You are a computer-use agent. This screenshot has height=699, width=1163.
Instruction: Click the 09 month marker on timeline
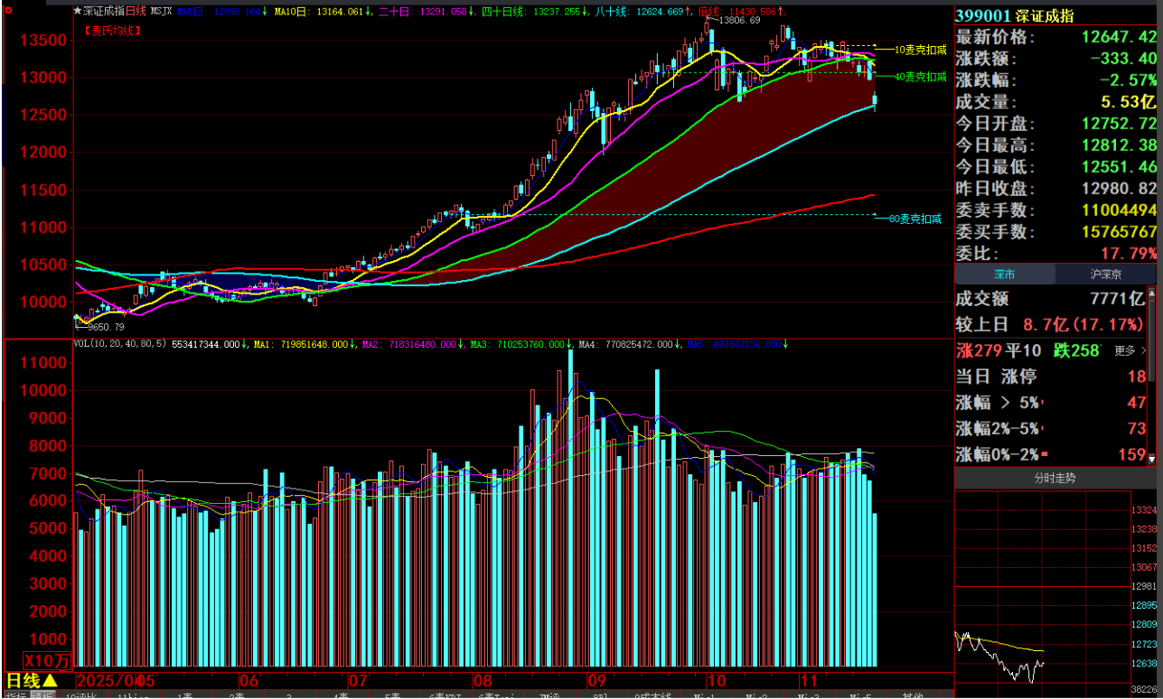pos(596,680)
